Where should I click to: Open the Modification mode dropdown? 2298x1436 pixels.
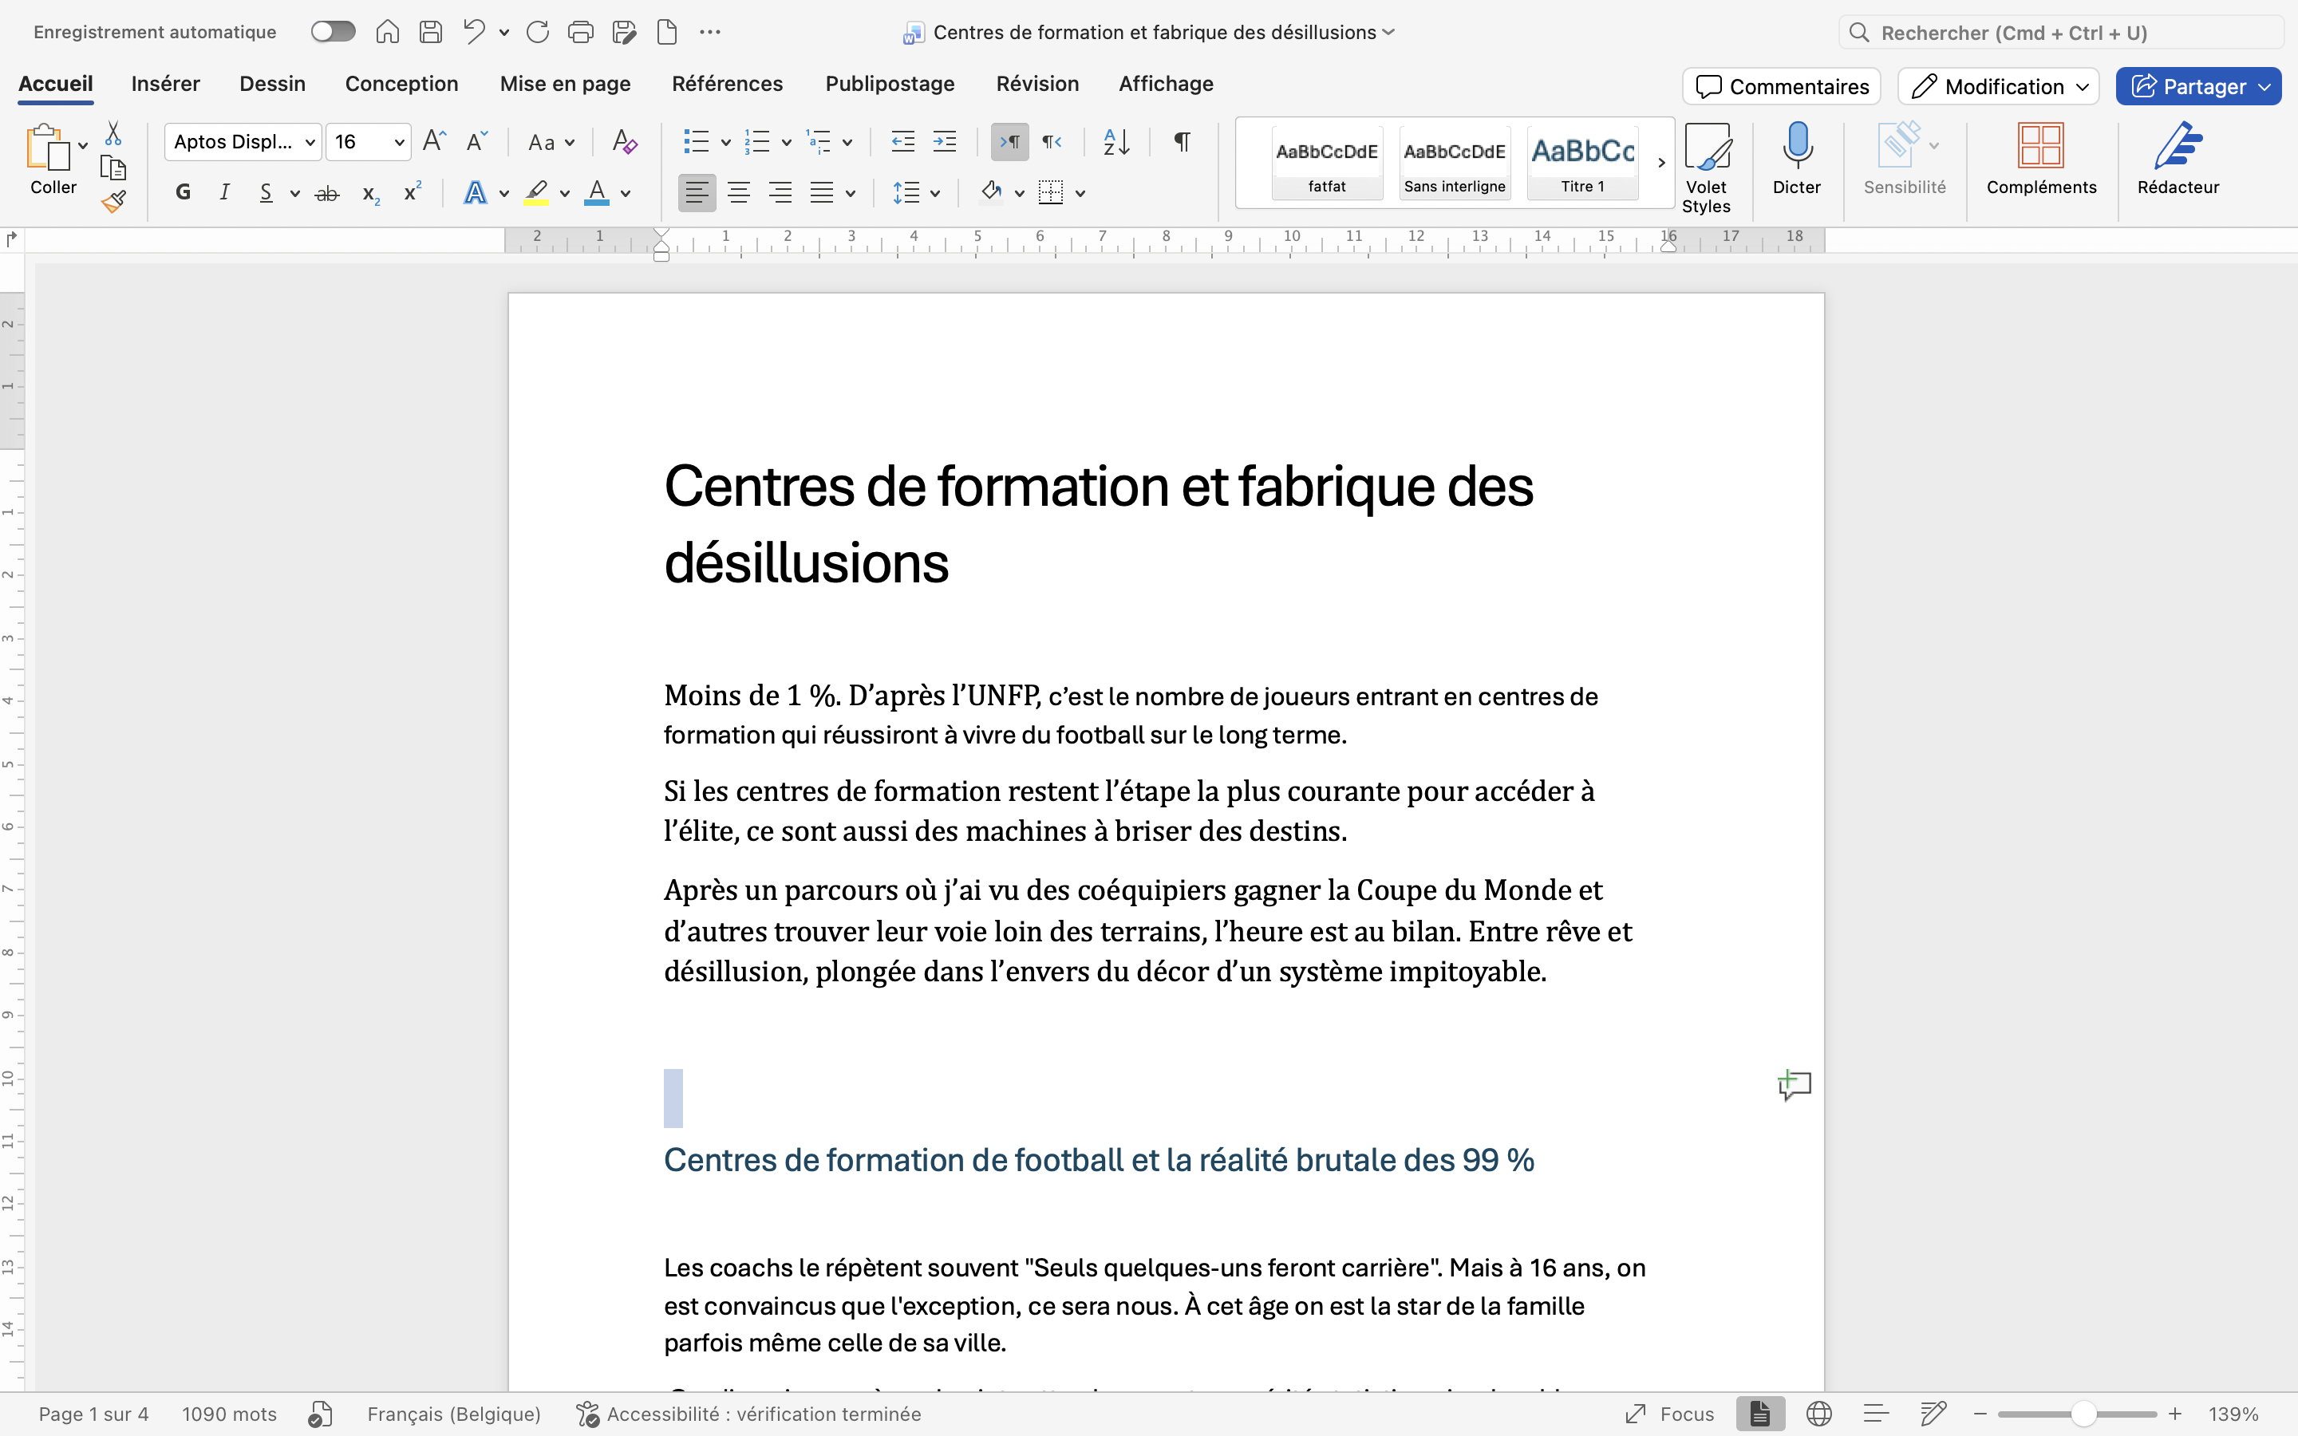click(x=1997, y=86)
